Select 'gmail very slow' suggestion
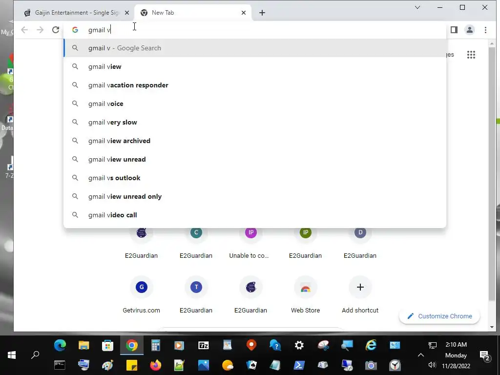 tap(255, 122)
